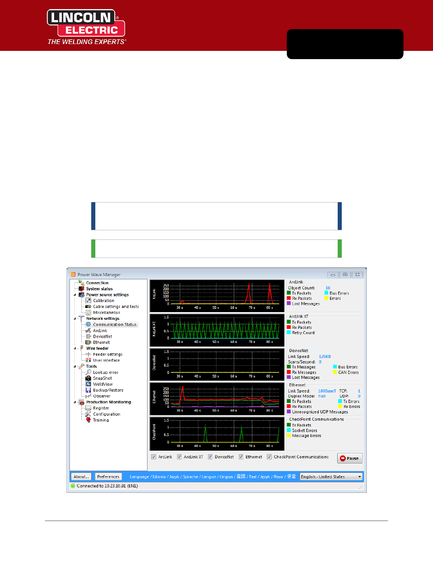The width and height of the screenshot is (433, 561).
Task: Click the ArcLink Lost Messages purple swatch
Action: [x=289, y=303]
